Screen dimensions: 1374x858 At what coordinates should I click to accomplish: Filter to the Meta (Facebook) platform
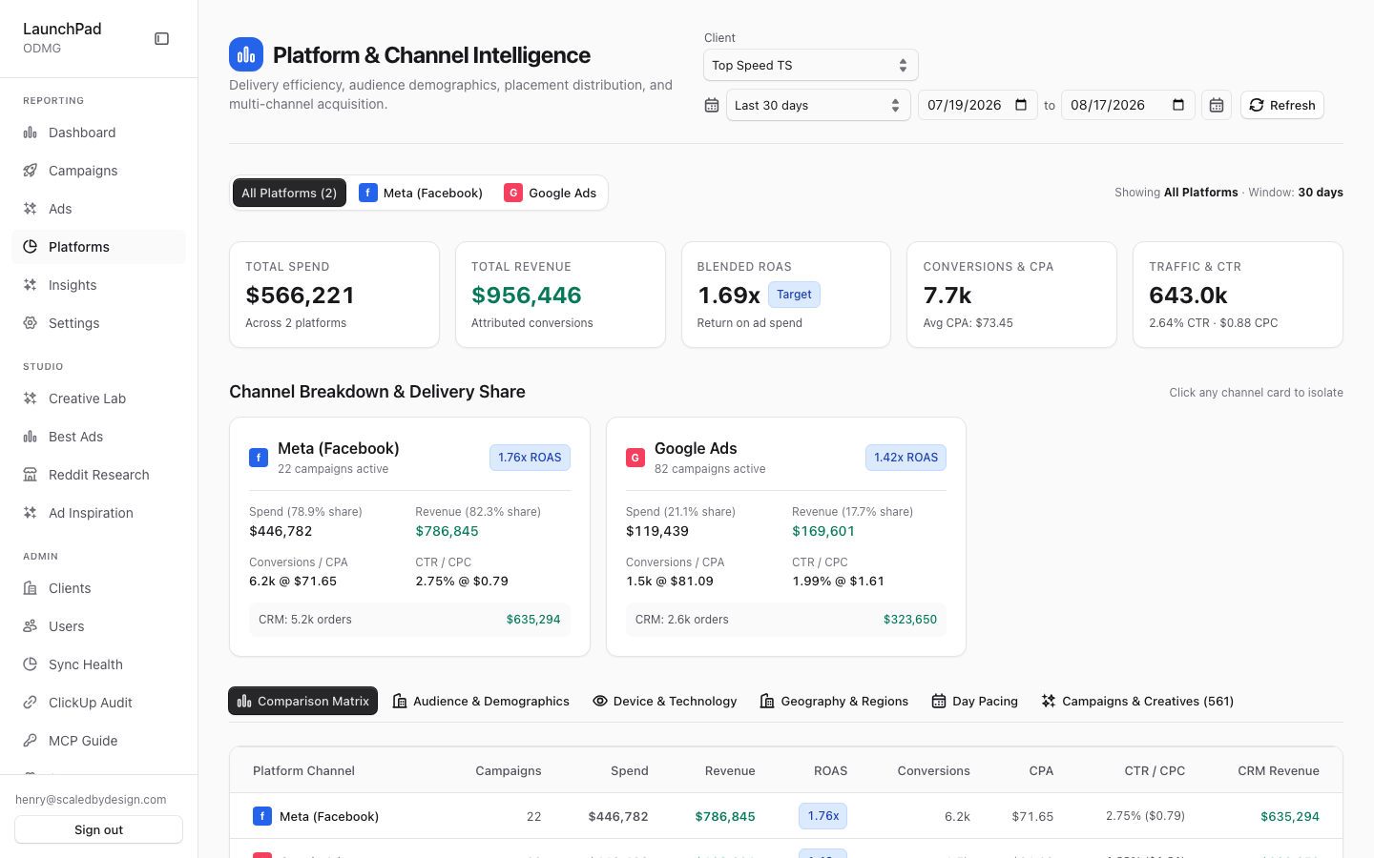tap(421, 193)
